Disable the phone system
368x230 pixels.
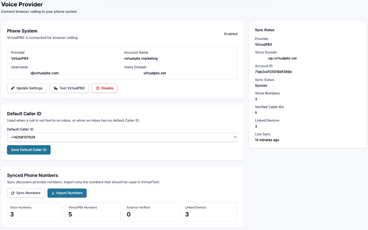(x=104, y=88)
